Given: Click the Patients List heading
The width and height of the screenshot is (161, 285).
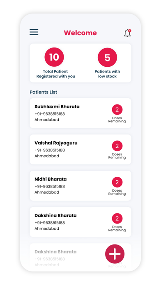Looking at the screenshot, I should [x=44, y=92].
